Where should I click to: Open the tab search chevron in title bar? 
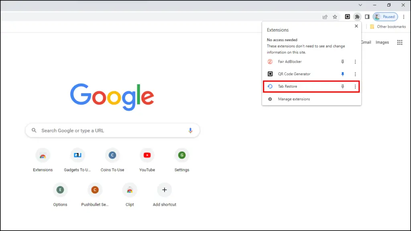[x=360, y=5]
